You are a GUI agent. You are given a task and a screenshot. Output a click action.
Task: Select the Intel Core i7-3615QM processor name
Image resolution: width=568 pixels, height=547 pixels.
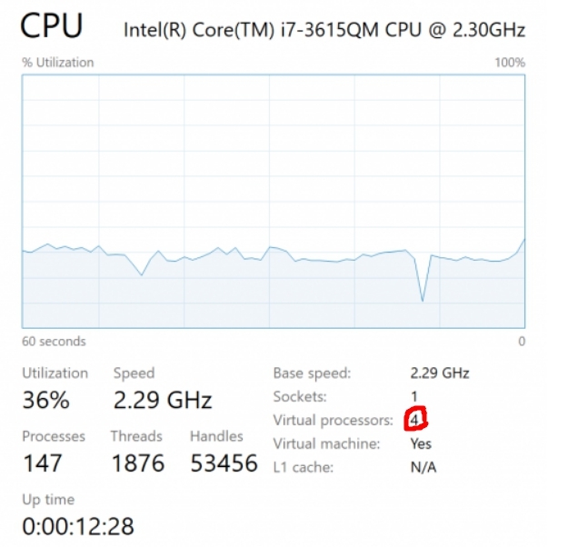324,30
